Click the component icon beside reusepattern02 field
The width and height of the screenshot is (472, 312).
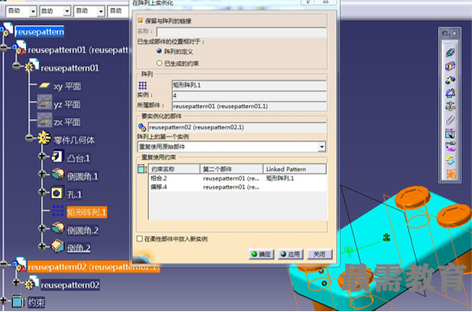142,127
